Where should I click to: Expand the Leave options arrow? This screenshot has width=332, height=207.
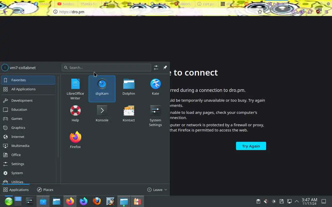coord(166,190)
